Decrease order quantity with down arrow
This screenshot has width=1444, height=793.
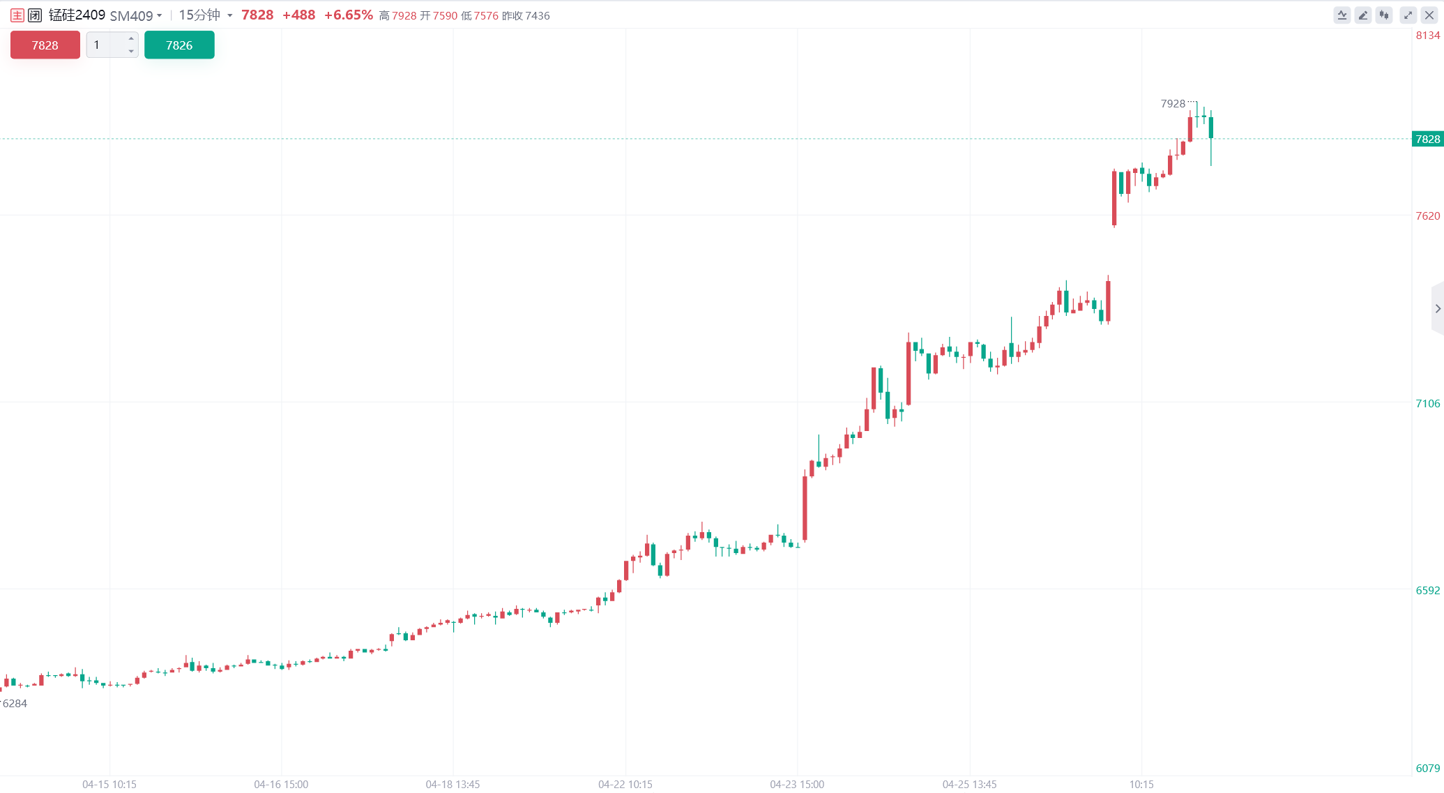131,52
